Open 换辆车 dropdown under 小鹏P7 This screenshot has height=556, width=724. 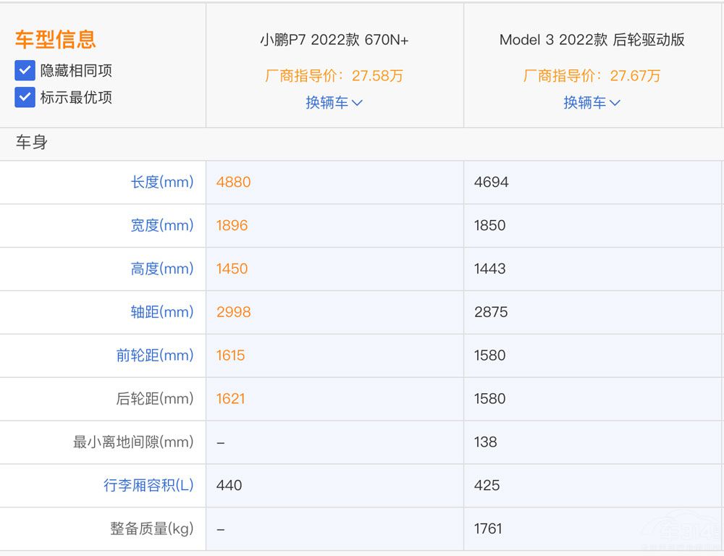[x=334, y=103]
